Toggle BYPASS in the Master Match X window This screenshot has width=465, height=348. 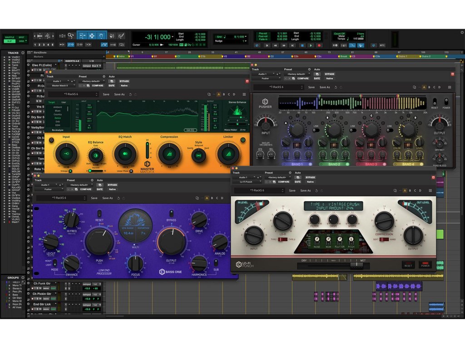[124, 81]
